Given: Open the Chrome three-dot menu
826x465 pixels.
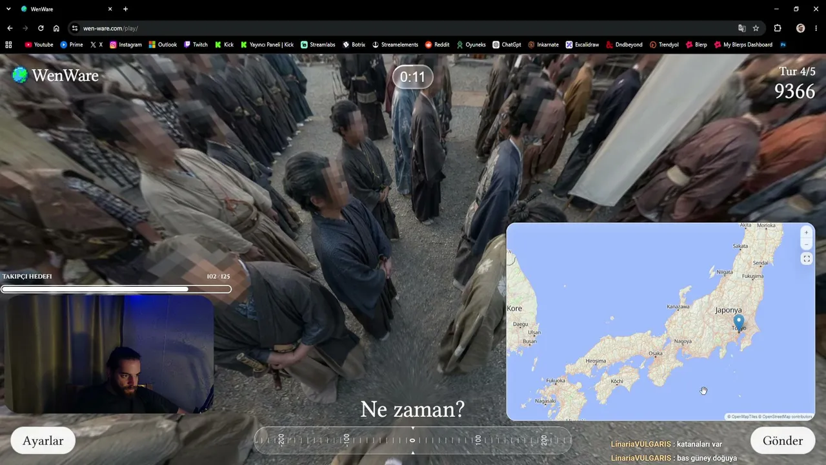Looking at the screenshot, I should (x=816, y=28).
